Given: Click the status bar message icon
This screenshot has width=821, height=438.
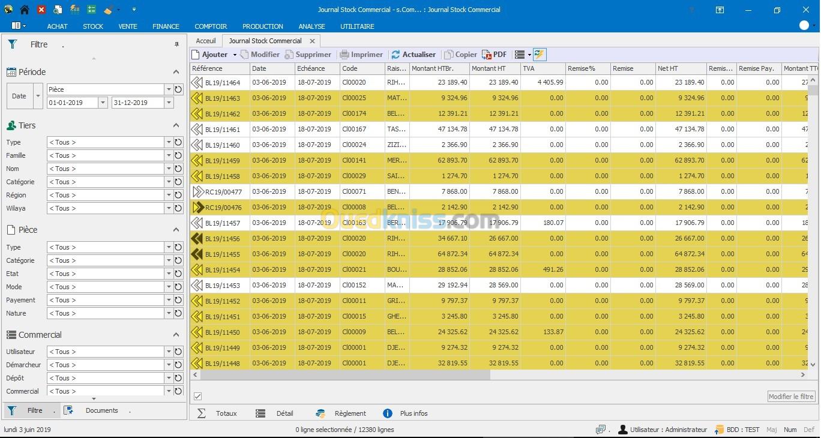Looking at the screenshot, I should pyautogui.click(x=601, y=430).
